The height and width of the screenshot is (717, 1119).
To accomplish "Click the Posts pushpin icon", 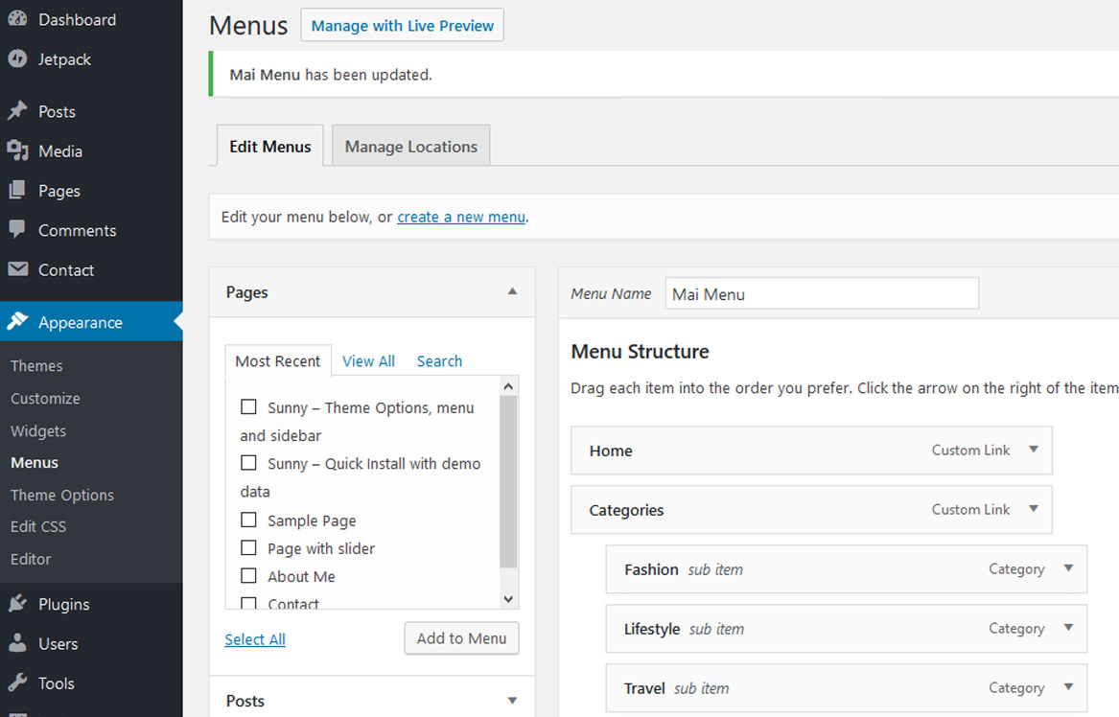I will tap(18, 110).
